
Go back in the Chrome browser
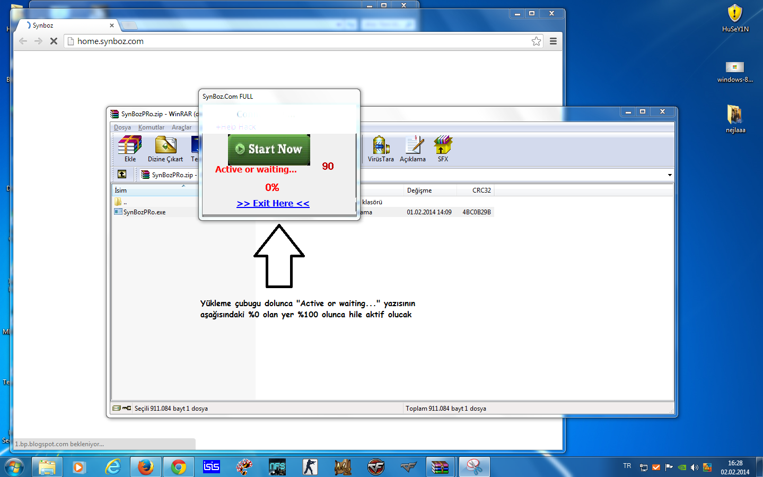pyautogui.click(x=23, y=41)
